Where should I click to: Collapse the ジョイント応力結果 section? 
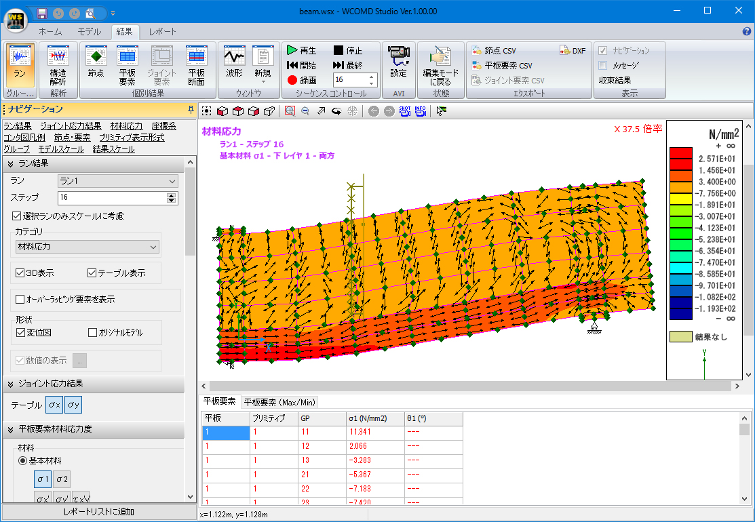click(x=11, y=384)
